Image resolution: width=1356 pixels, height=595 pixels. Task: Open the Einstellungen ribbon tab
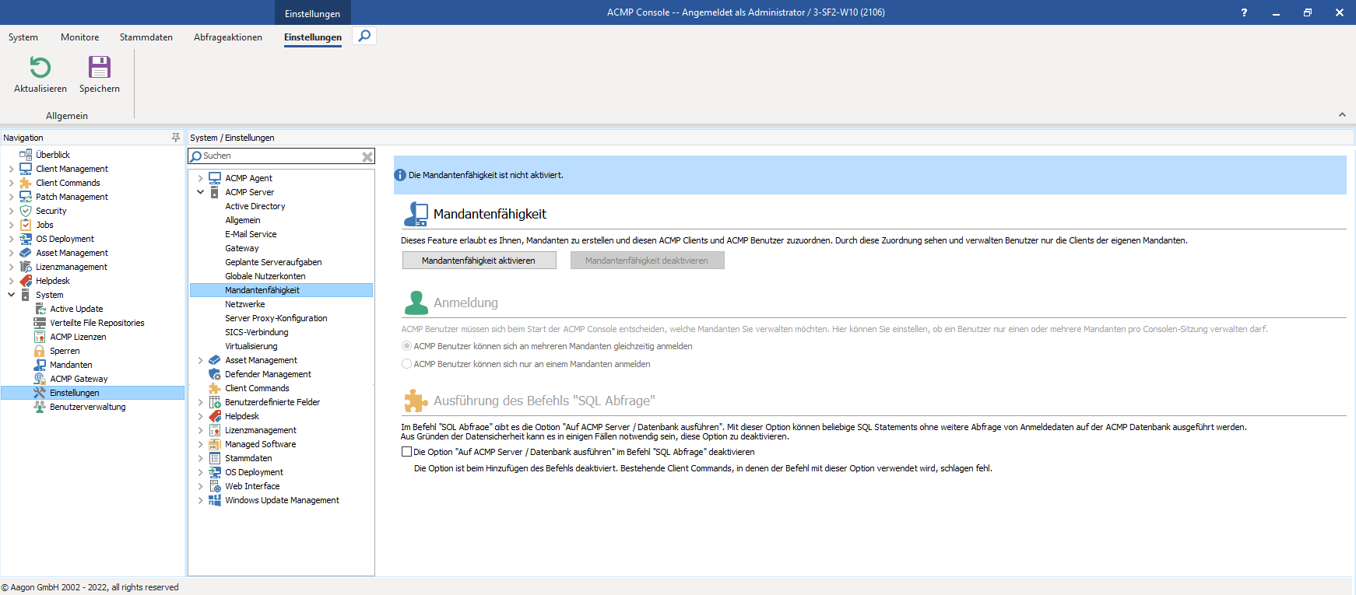(x=313, y=37)
